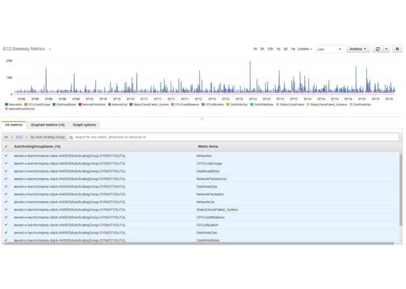The image size is (406, 289).
Task: Select the CPUUtilization metric name text
Action: (x=207, y=225)
